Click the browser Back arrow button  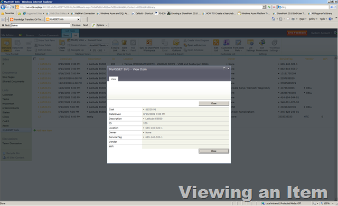point(3,7)
